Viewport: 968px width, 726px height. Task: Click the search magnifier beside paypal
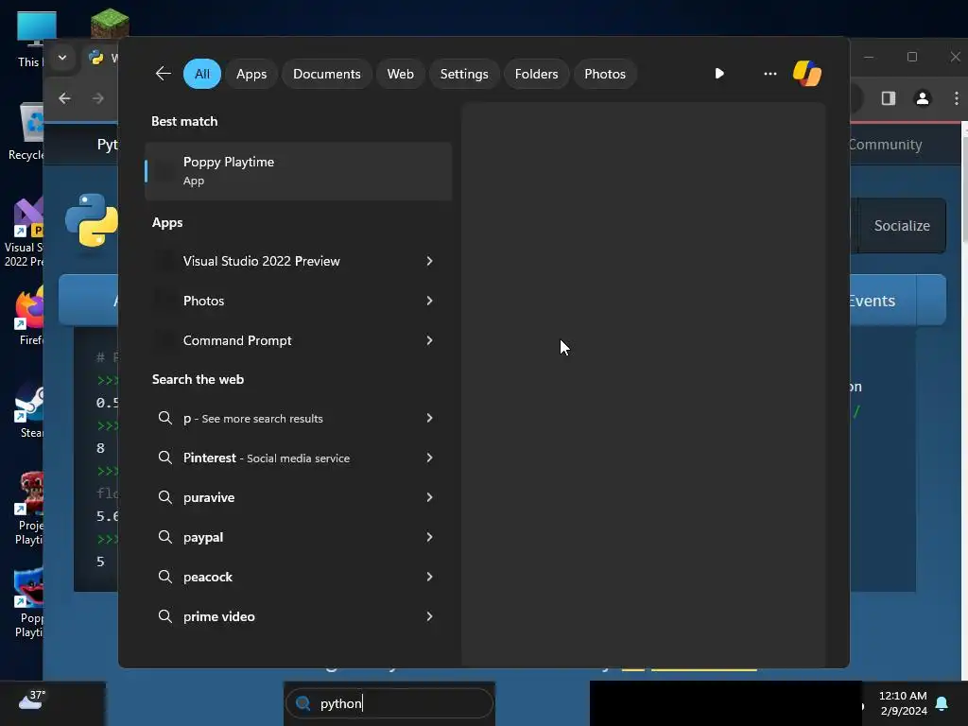[164, 537]
